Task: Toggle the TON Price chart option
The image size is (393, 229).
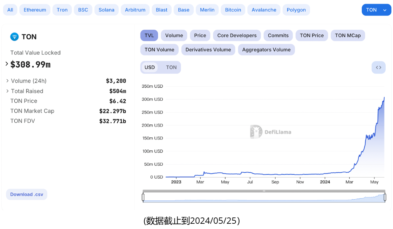Action: click(x=312, y=36)
